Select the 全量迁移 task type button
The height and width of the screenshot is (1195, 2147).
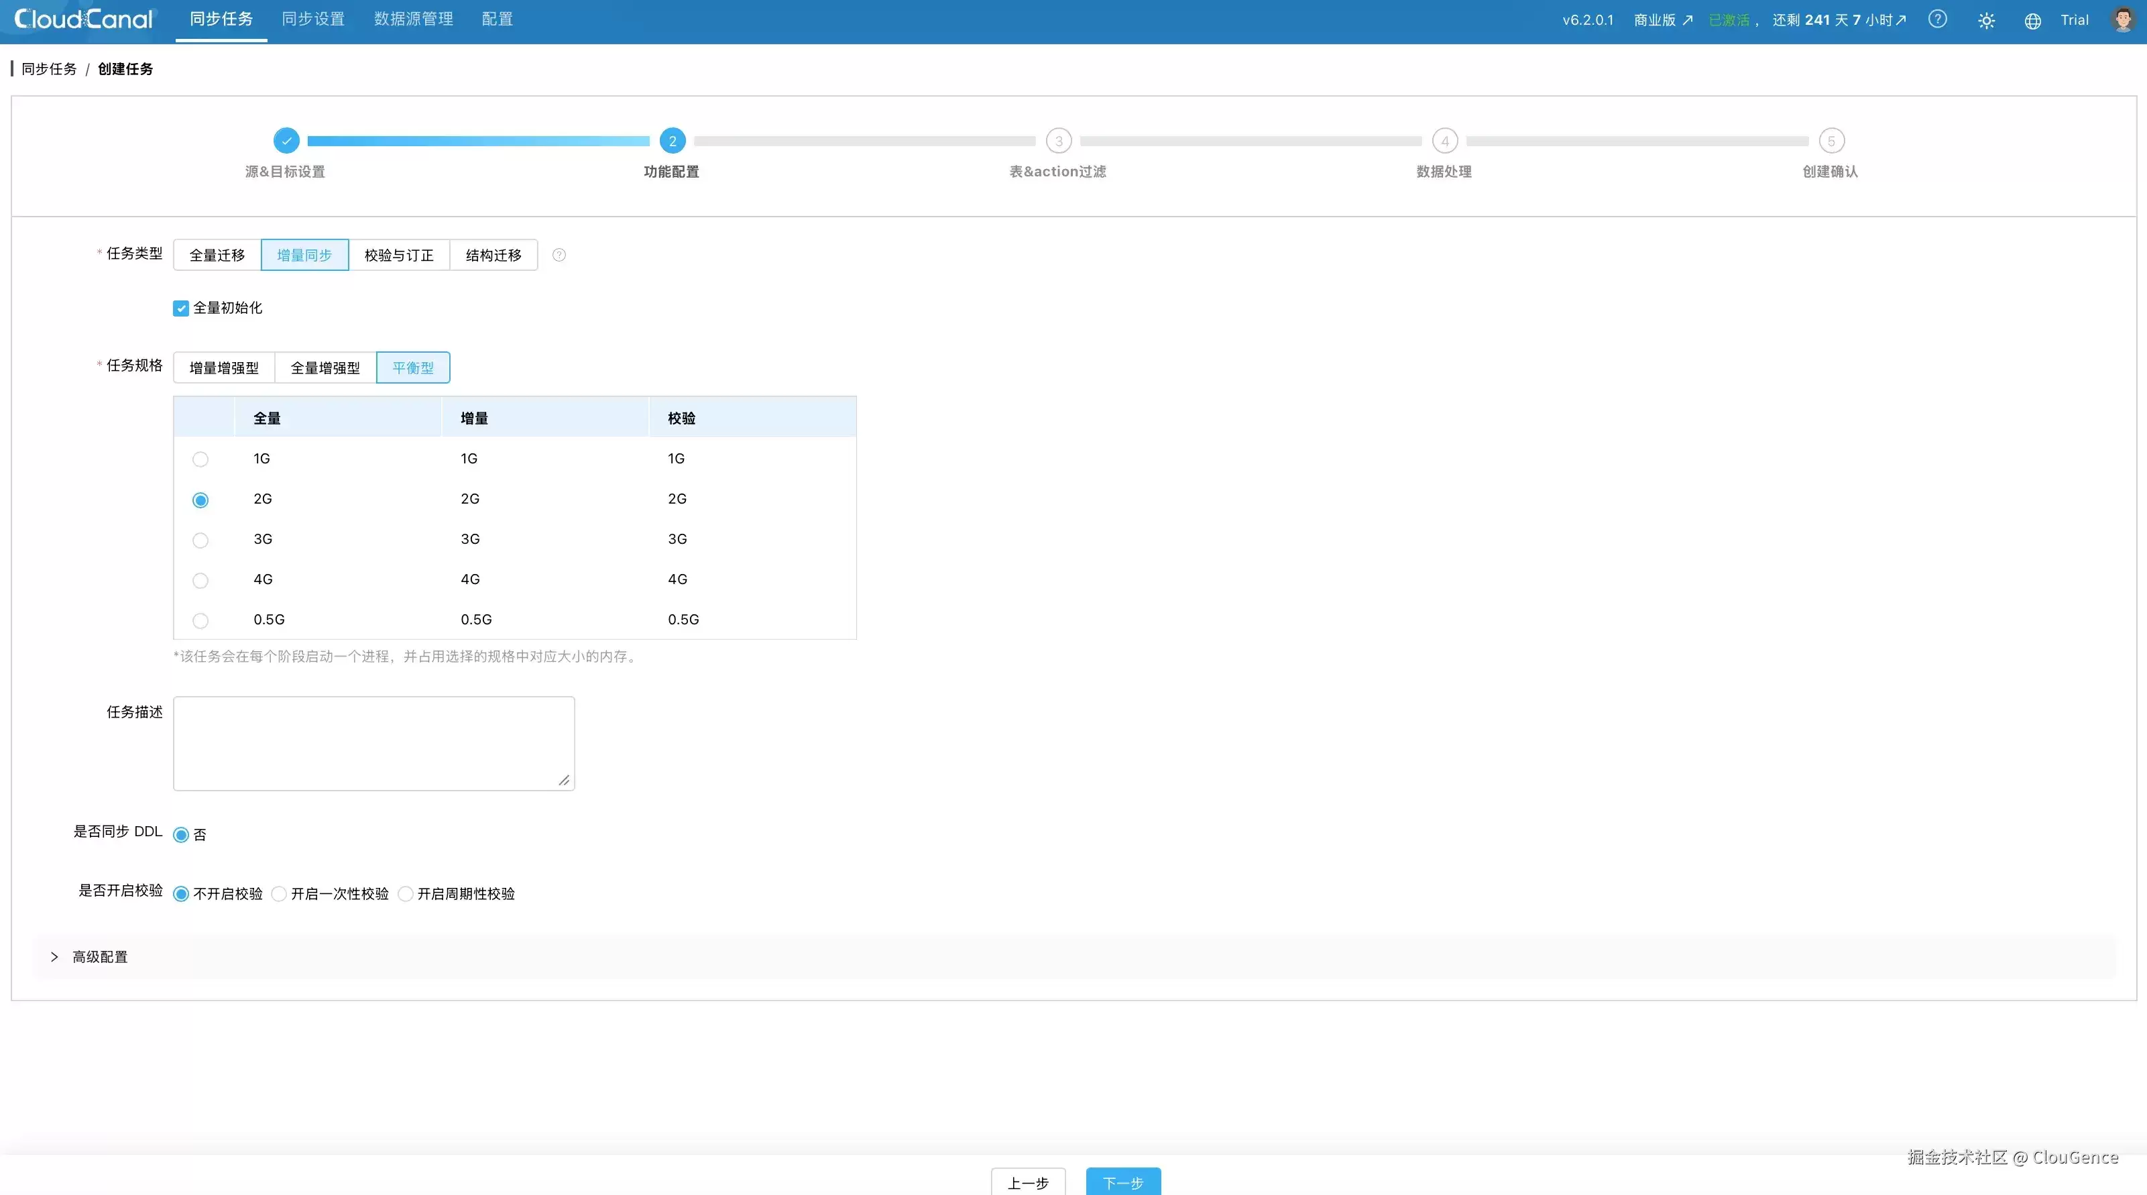tap(217, 255)
